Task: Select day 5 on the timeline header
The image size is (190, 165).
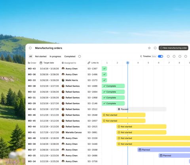Action: click(148, 63)
